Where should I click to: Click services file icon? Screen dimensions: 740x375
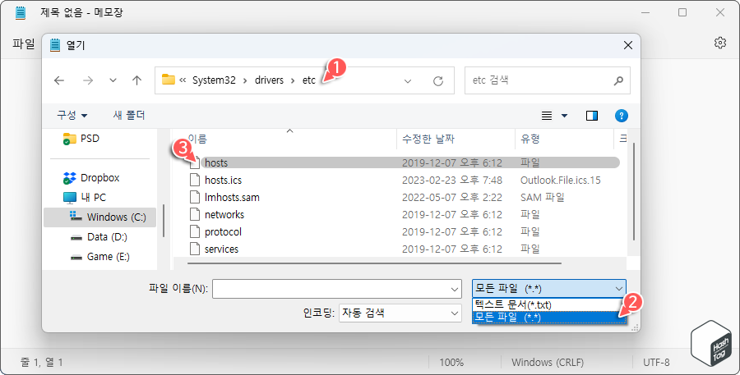point(195,249)
